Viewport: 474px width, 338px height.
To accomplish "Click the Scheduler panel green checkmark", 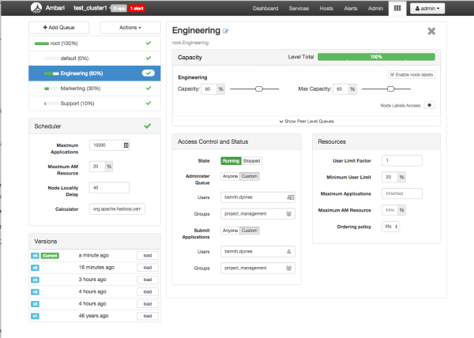I will pyautogui.click(x=147, y=126).
